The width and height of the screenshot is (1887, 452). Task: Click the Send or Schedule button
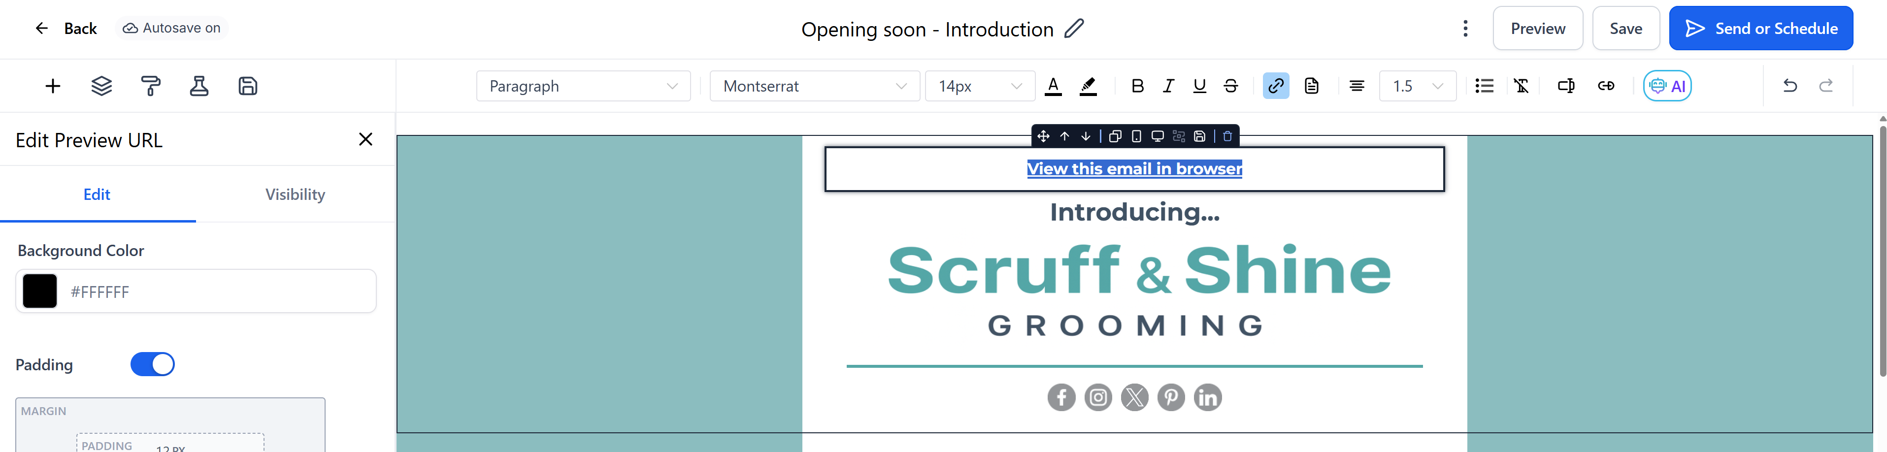pos(1761,28)
